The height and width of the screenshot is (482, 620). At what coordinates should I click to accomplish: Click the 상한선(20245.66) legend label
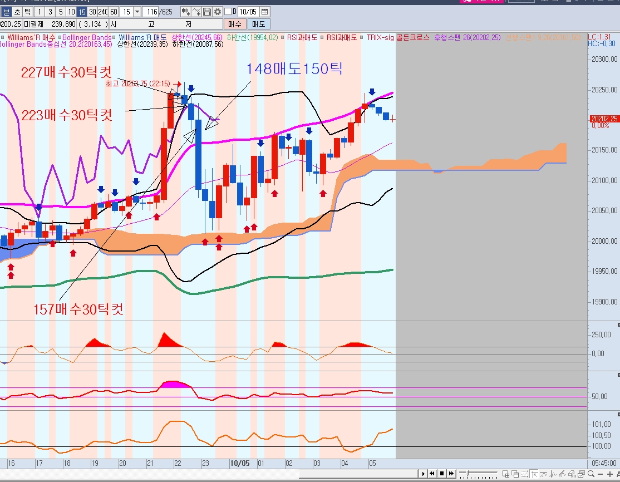click(197, 37)
